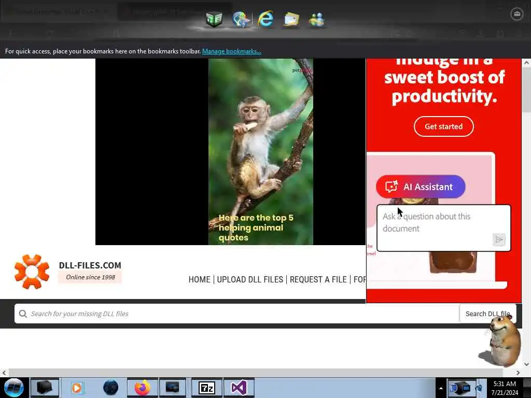Click the round toolbox icon at top right

pos(517,14)
